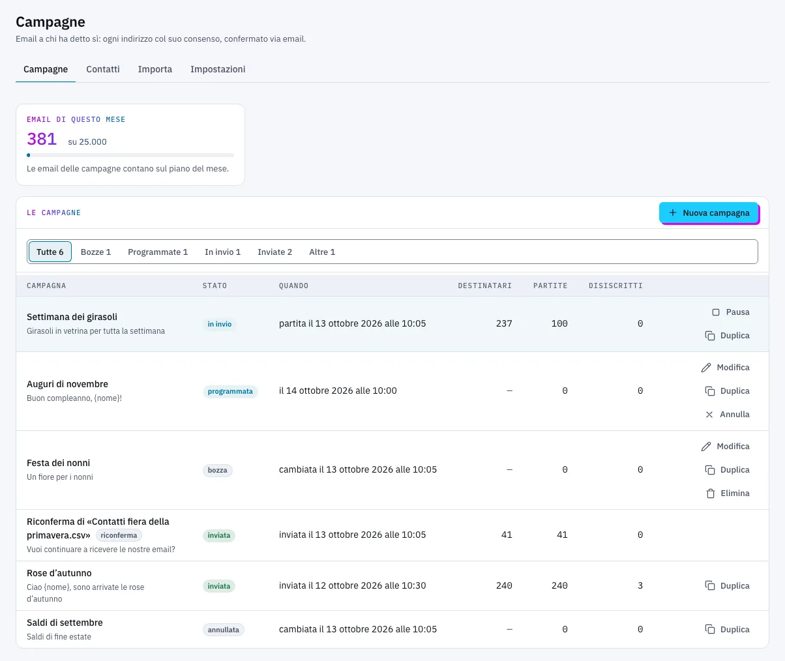Create a new campaign with Nuova campagna
Image resolution: width=785 pixels, height=661 pixels.
[x=709, y=213]
